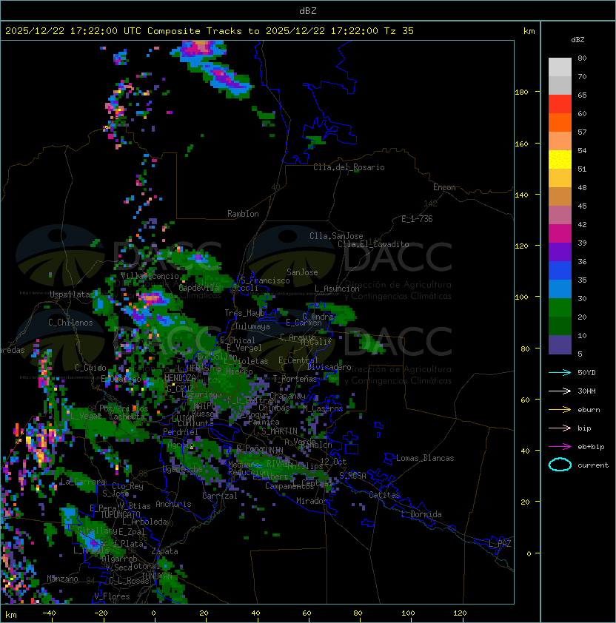
Task: Click the yellow eburn track arrow
Action: point(560,410)
